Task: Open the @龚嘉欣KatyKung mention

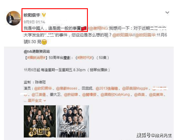Action: click(115, 94)
